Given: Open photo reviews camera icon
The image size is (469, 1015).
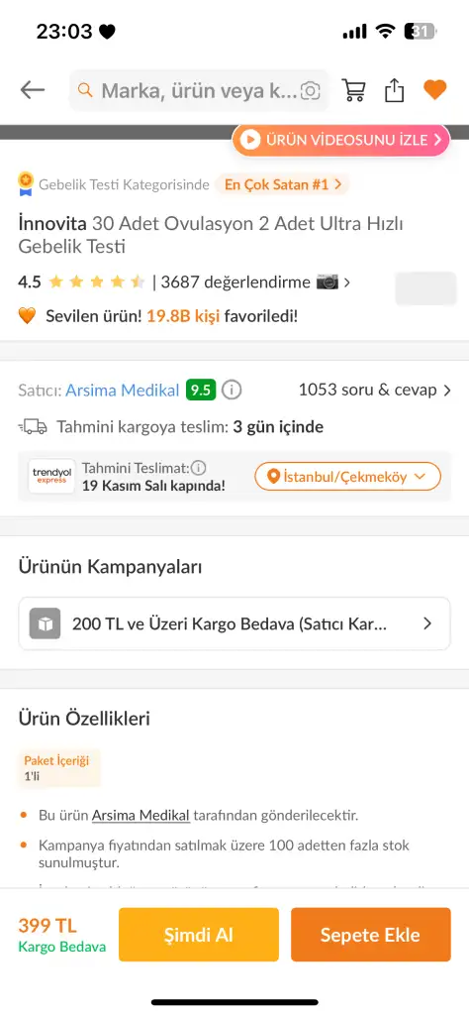Looking at the screenshot, I should coord(327,282).
